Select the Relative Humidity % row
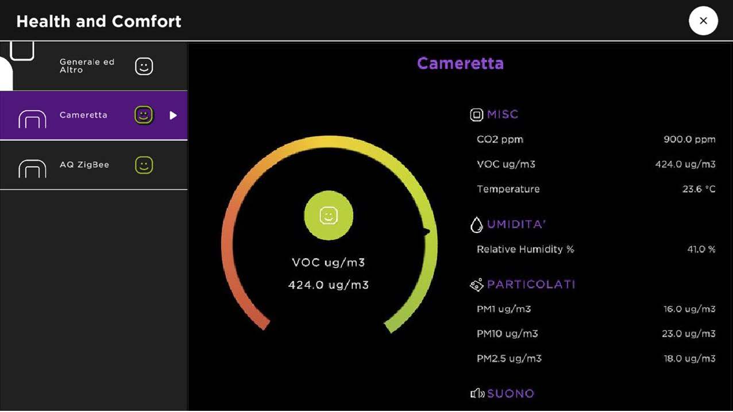 (x=596, y=250)
